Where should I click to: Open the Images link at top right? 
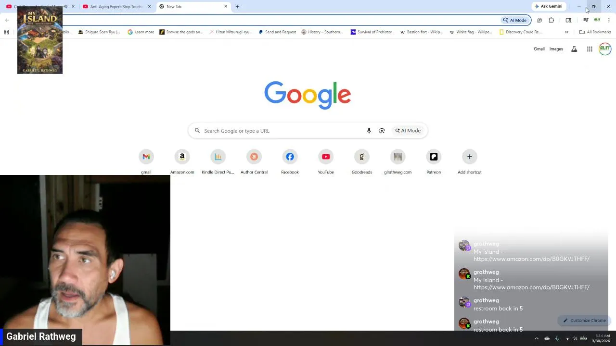pos(556,49)
